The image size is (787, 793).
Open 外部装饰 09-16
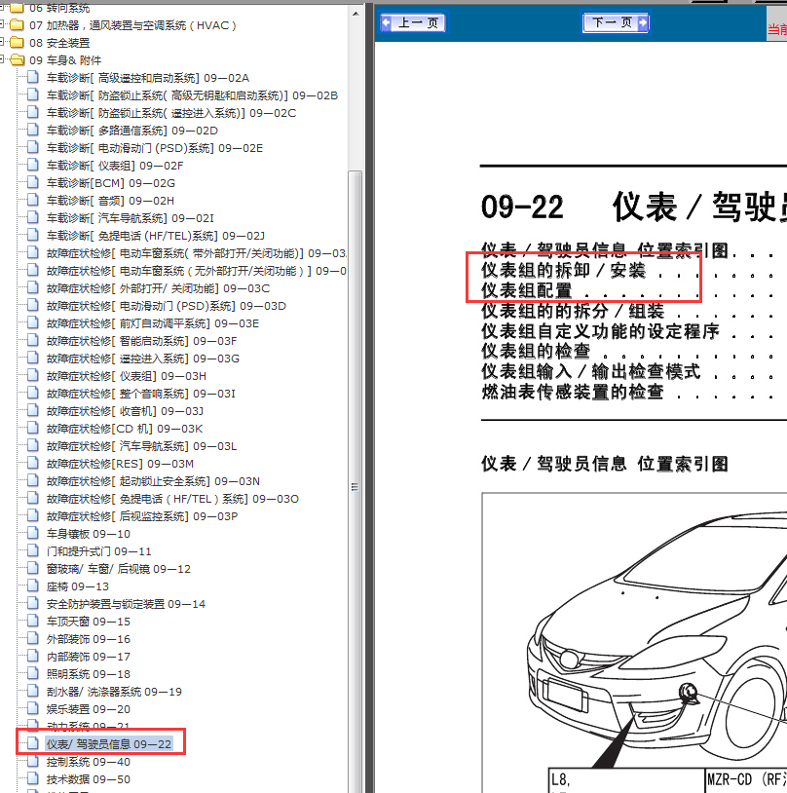point(89,639)
